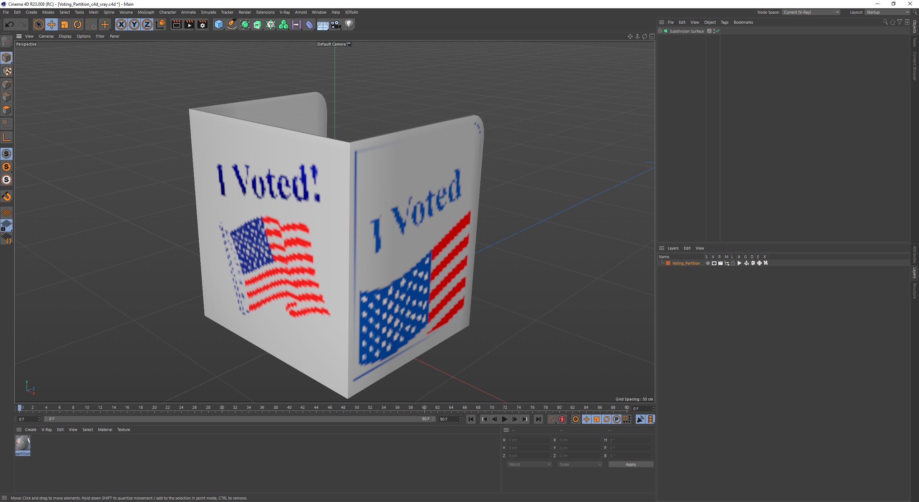Choose the Scale tool in top toolbar

click(65, 24)
